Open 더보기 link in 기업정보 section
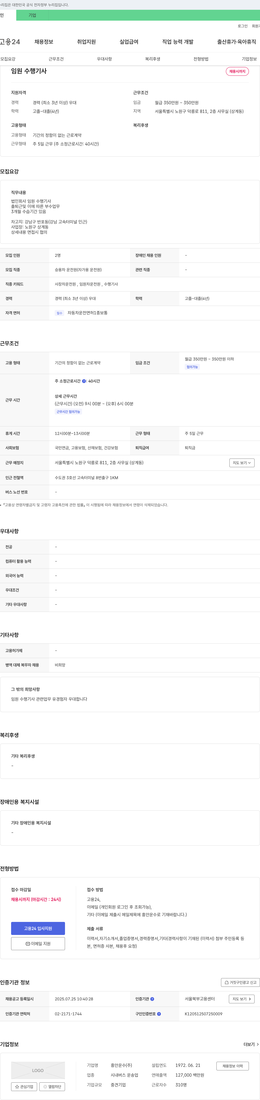Image resolution: width=260 pixels, height=1100 pixels. (x=251, y=1044)
